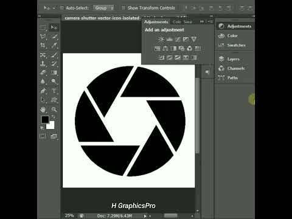Select the Shape tool
The width and height of the screenshot is (292, 219).
(54, 100)
